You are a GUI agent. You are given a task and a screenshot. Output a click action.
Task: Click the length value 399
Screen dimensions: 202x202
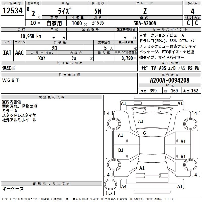click(x=153, y=91)
